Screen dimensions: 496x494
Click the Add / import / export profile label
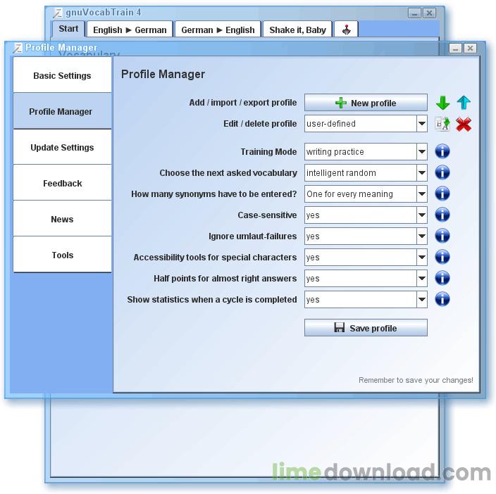(243, 103)
